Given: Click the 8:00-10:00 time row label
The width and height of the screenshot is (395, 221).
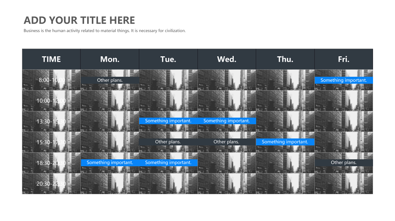Looking at the screenshot, I should (52, 80).
